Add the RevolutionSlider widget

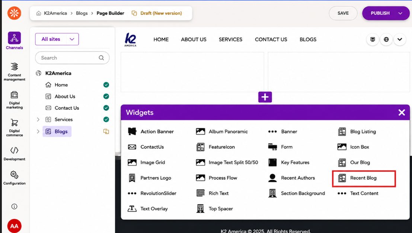(152, 193)
